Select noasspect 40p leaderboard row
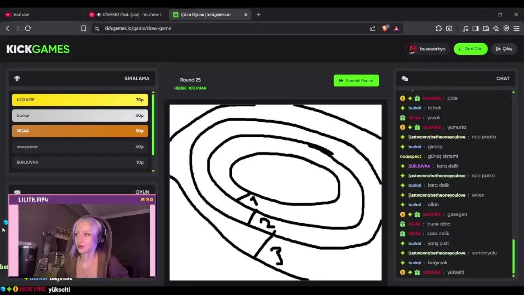 pyautogui.click(x=80, y=147)
